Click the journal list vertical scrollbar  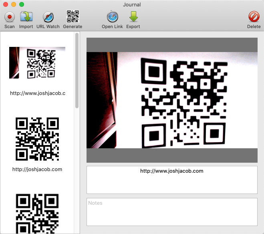tap(77, 71)
